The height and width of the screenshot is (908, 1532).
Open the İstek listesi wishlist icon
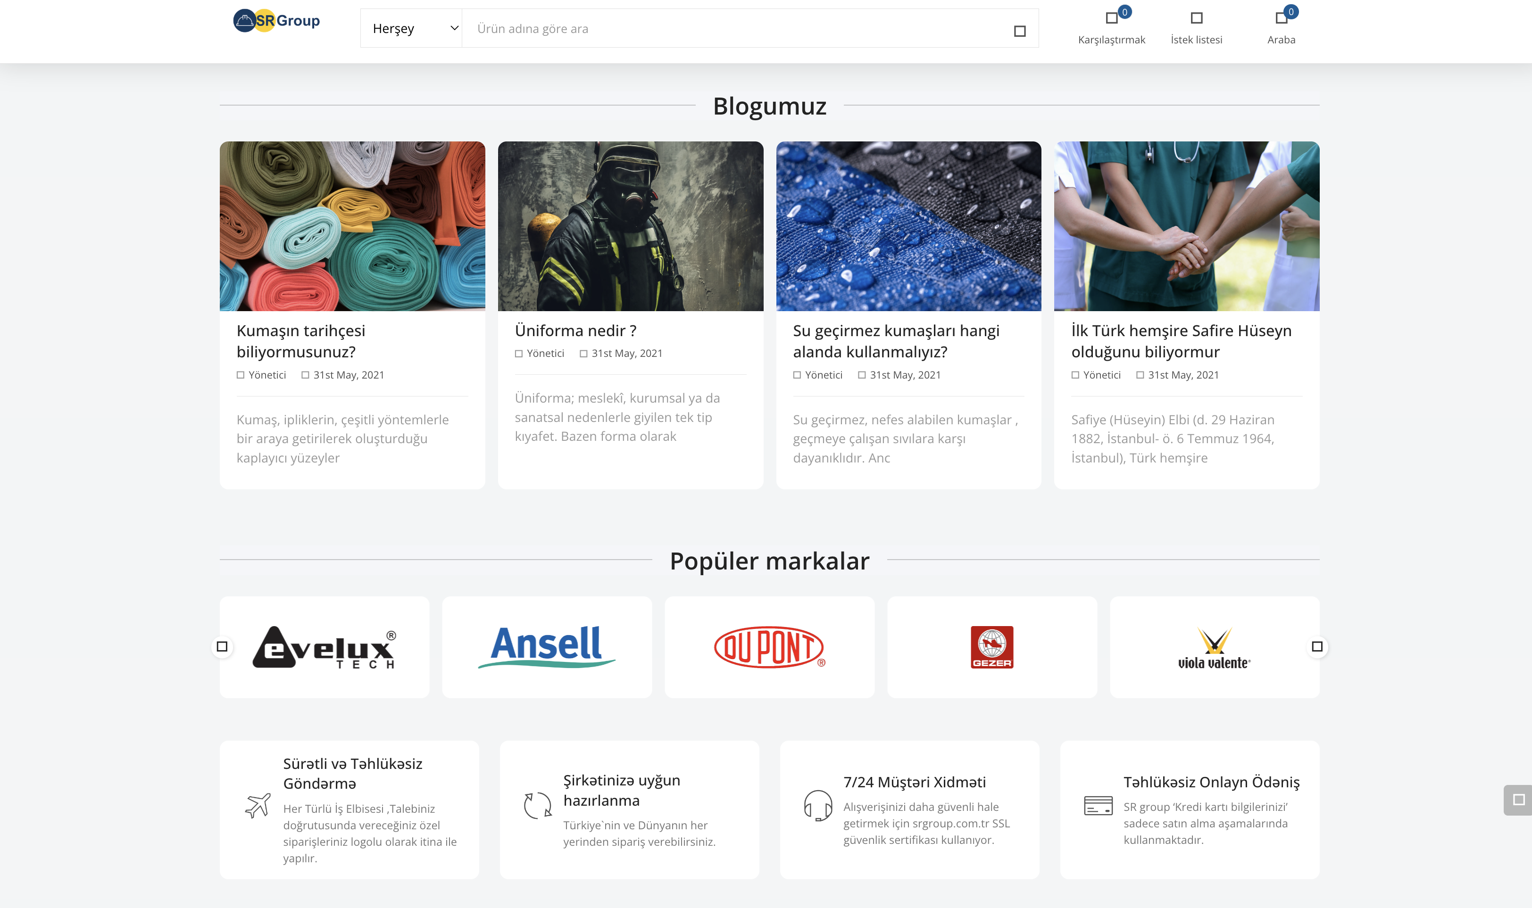click(x=1196, y=18)
